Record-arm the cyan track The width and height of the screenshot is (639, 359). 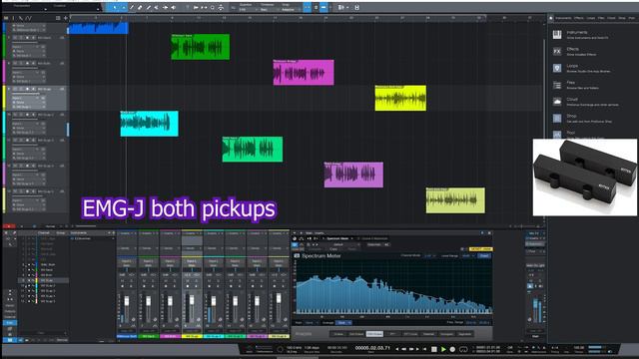pyautogui.click(x=28, y=115)
